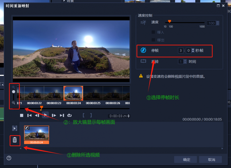Screen dimensions: 231x168
Task: Open help with the question mark icon
Action: [9, 158]
